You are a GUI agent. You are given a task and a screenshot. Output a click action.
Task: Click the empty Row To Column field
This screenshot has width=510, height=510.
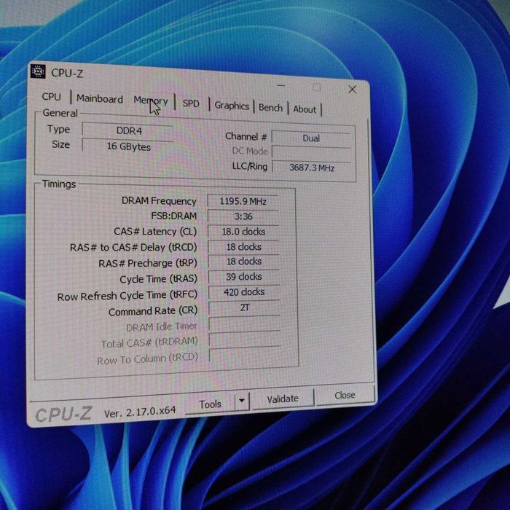click(x=246, y=355)
